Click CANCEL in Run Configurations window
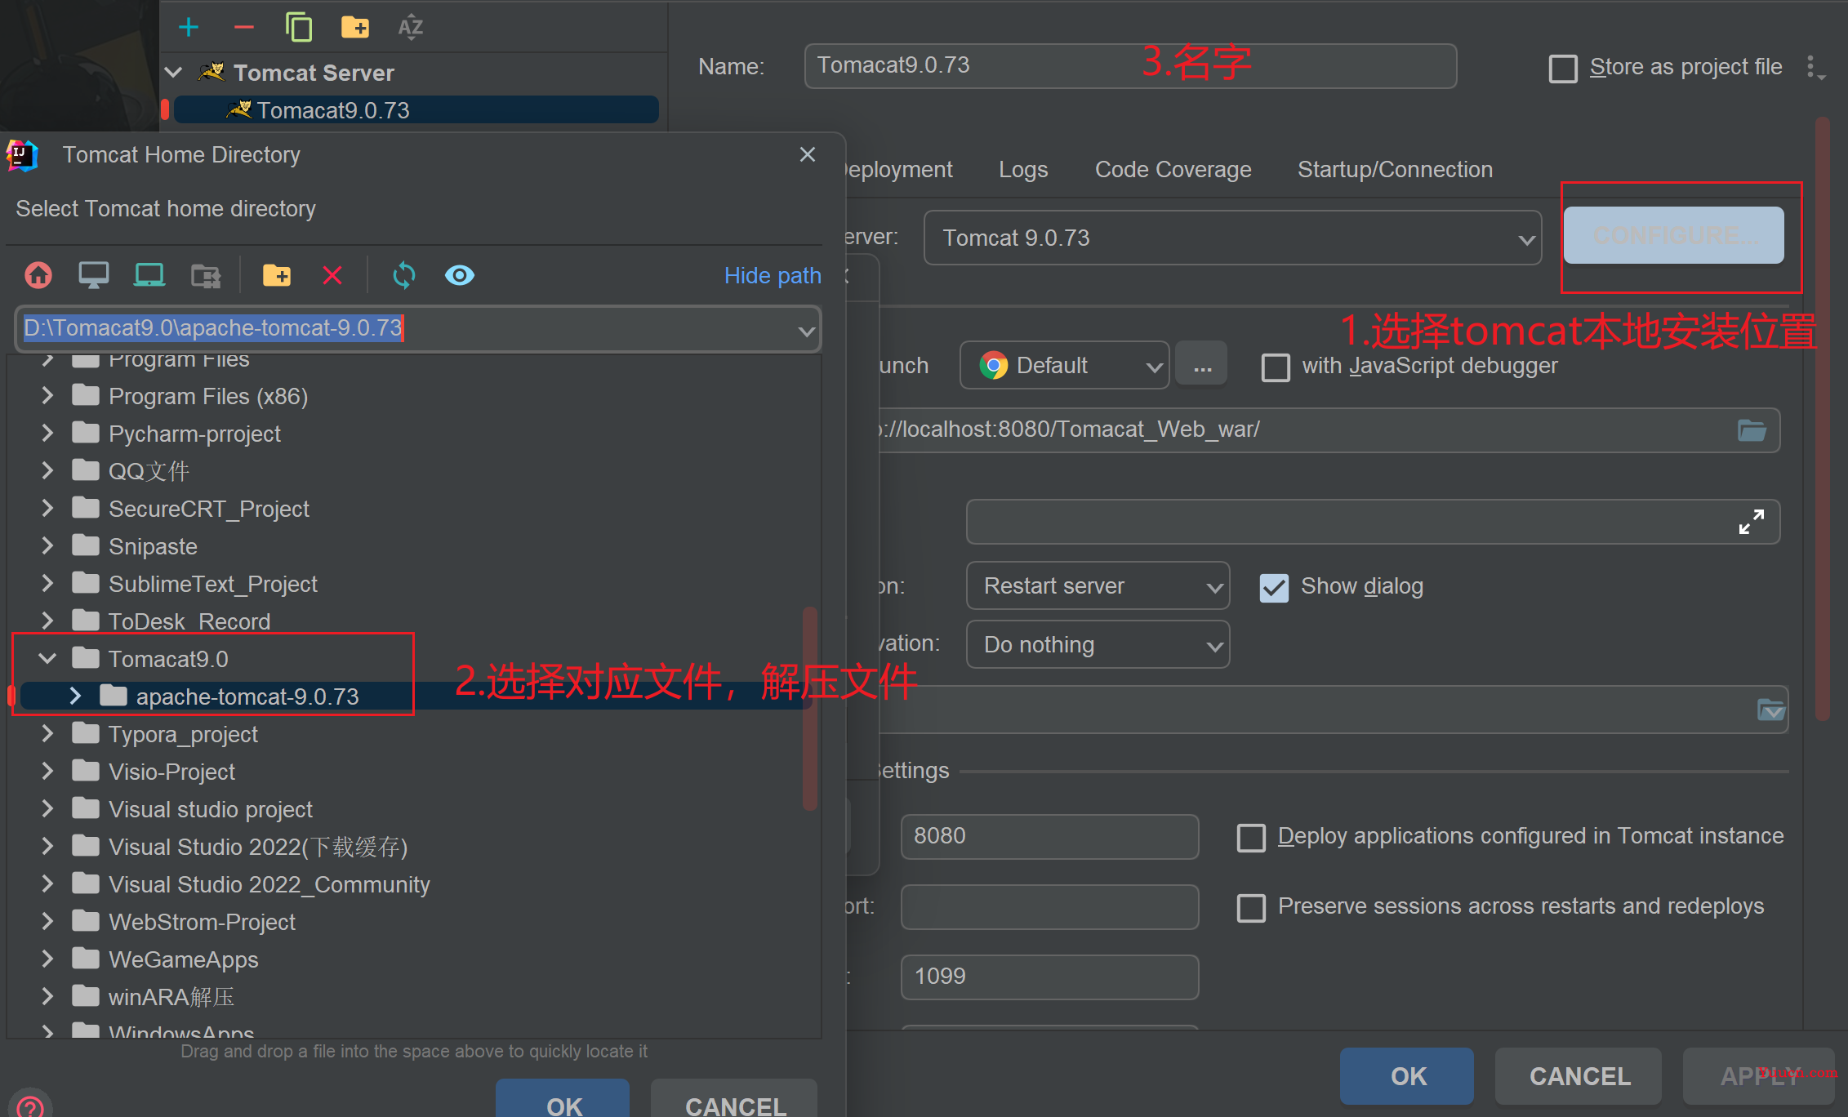The width and height of the screenshot is (1848, 1117). [1579, 1076]
